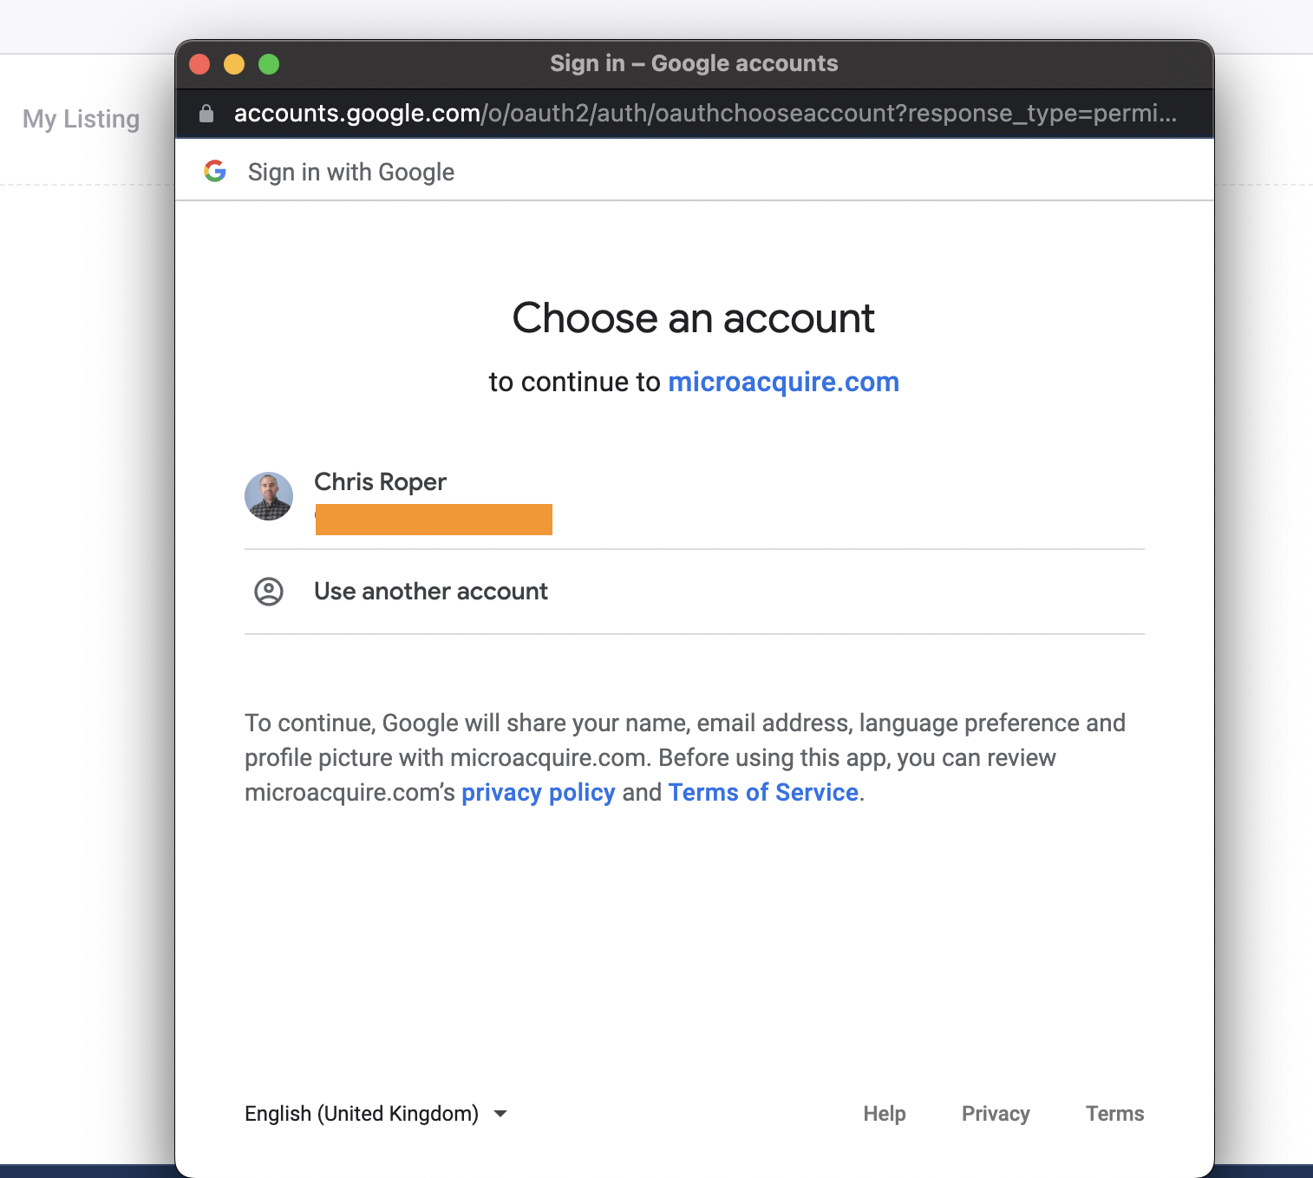Open the My Listing tab behind popup
This screenshot has height=1178, width=1313.
pos(82,119)
